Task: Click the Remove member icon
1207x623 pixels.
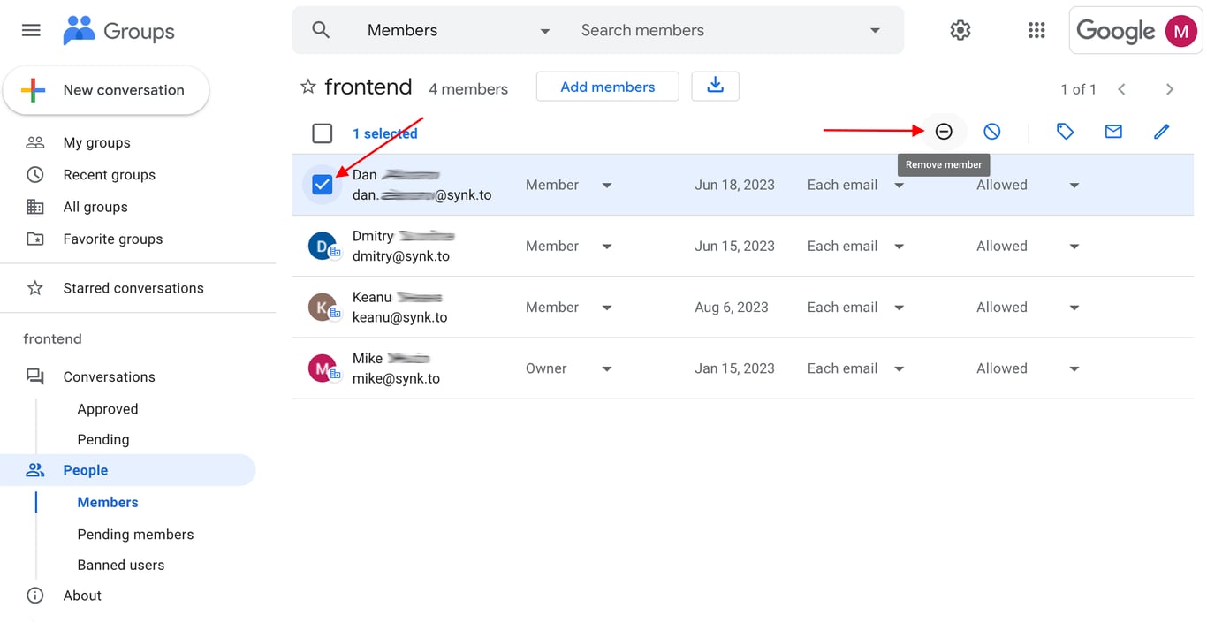Action: tap(944, 132)
